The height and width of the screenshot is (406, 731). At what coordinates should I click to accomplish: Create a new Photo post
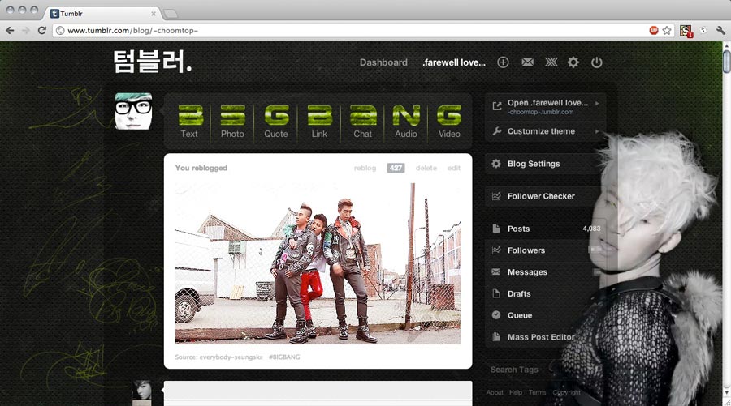[232, 122]
